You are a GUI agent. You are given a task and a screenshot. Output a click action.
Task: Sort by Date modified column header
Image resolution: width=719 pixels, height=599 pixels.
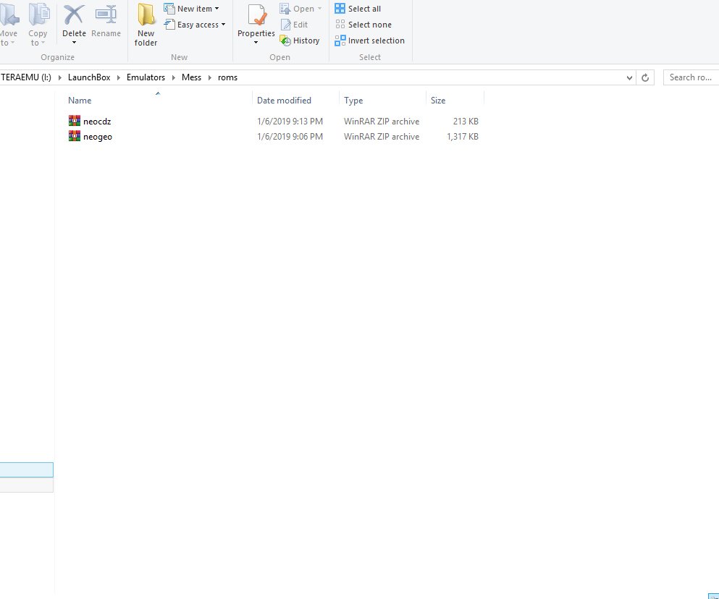click(284, 101)
